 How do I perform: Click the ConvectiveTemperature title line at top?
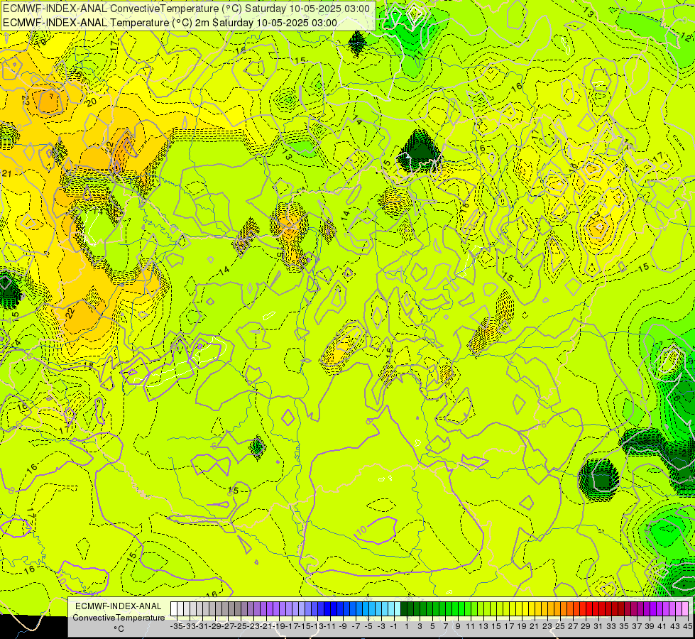coord(186,9)
